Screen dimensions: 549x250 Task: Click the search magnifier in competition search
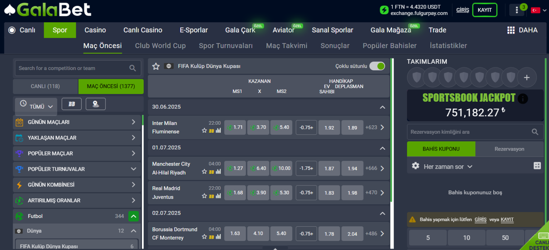[x=133, y=68]
